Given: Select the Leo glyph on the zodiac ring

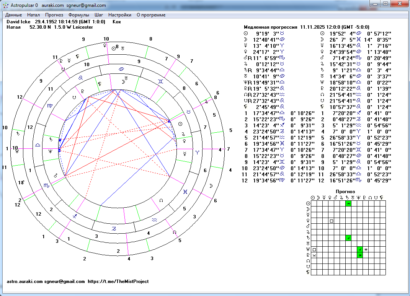Looking at the screenshot, I should tap(81, 77).
